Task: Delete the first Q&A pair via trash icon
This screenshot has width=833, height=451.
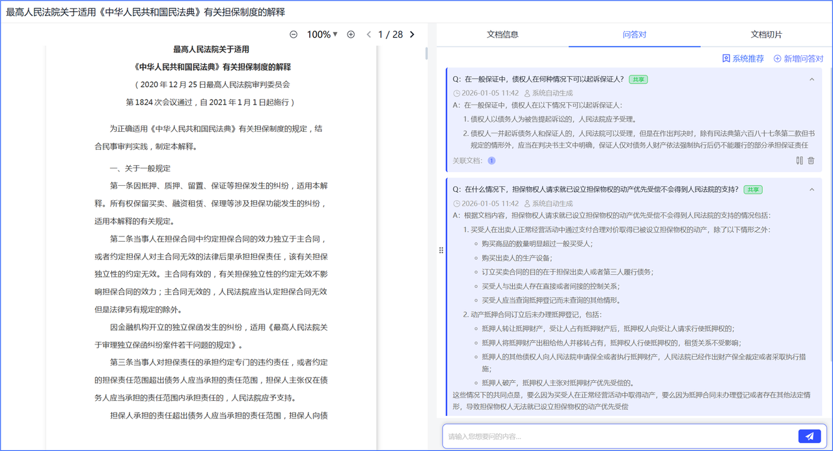Action: (x=810, y=160)
